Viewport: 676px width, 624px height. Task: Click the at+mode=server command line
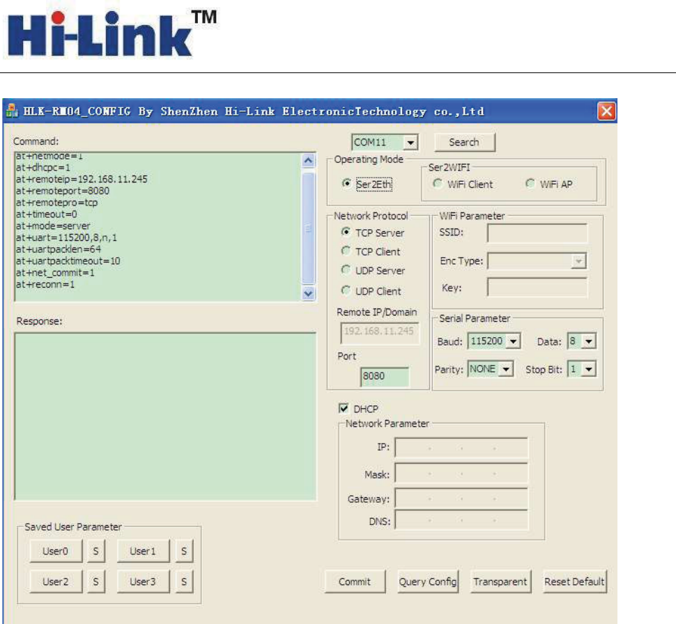[53, 226]
